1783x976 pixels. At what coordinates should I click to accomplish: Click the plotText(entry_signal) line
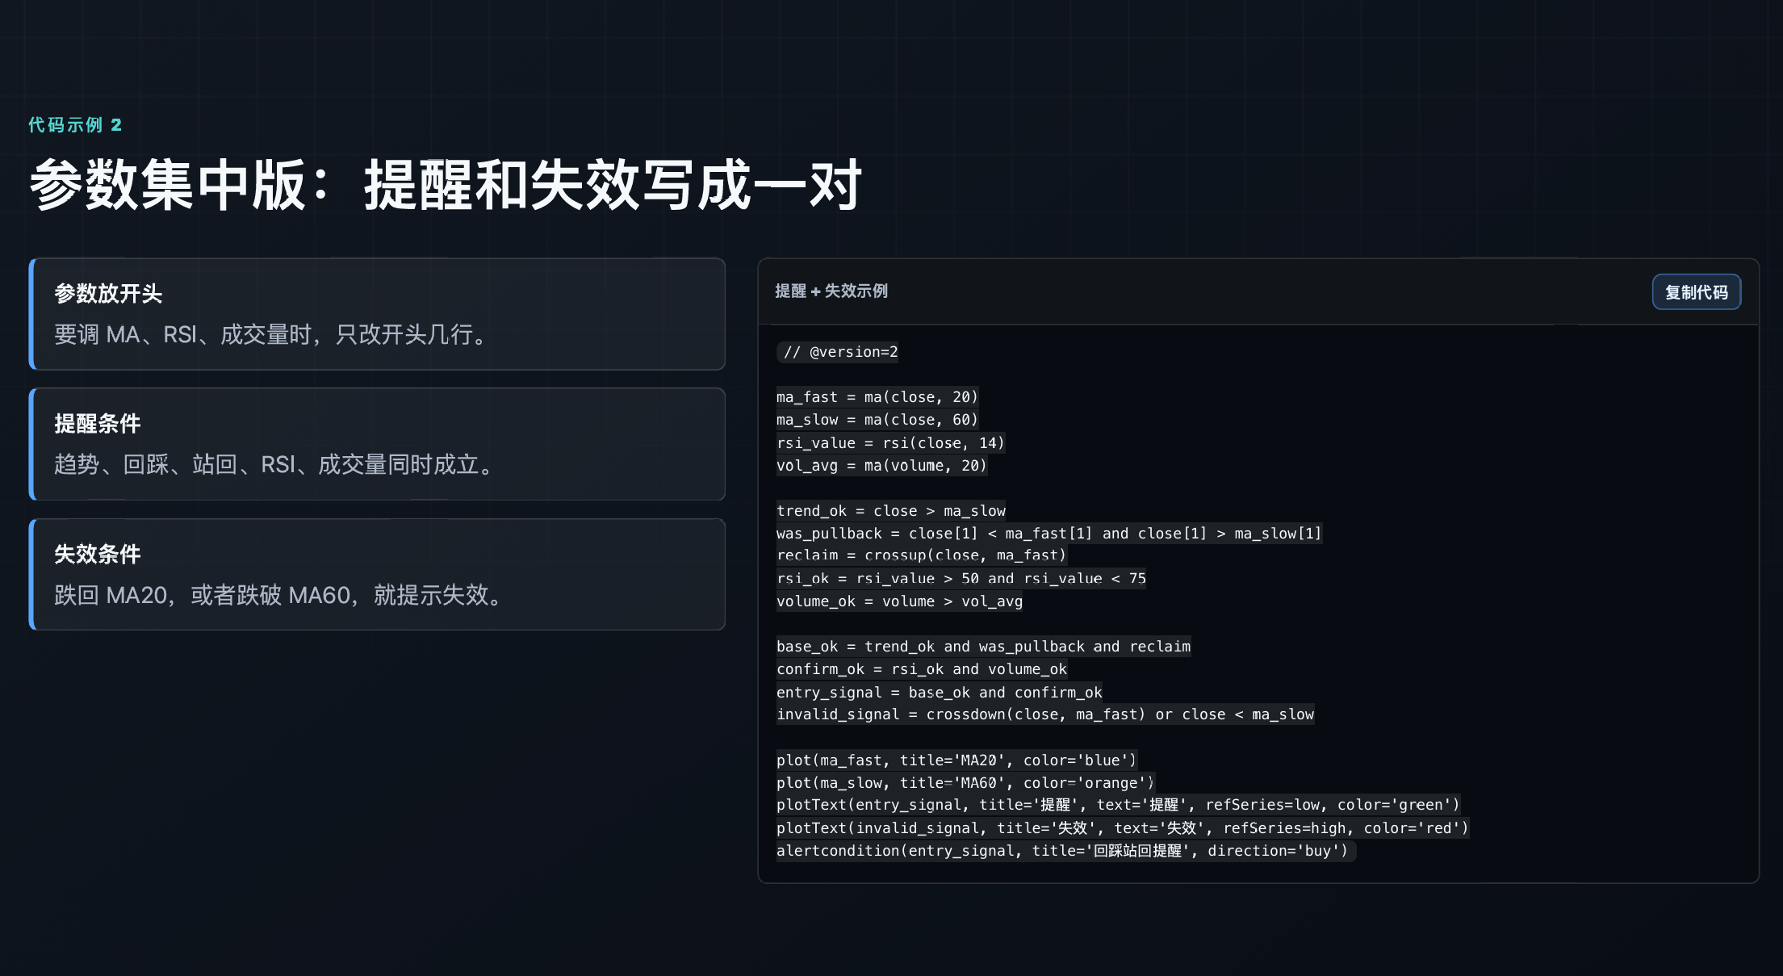click(1119, 805)
